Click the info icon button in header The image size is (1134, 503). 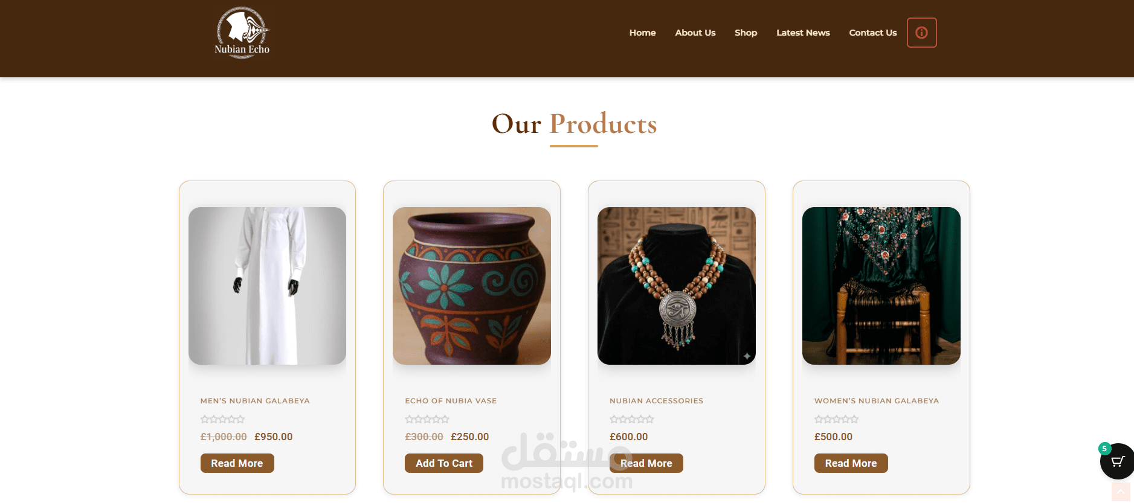point(921,33)
